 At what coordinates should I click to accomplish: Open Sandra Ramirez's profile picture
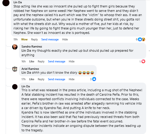point(15,47)
